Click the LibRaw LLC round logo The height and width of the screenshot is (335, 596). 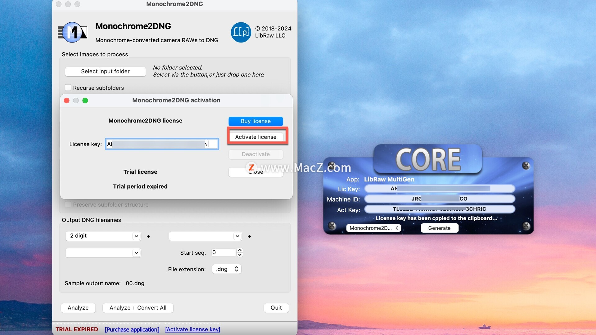point(241,32)
